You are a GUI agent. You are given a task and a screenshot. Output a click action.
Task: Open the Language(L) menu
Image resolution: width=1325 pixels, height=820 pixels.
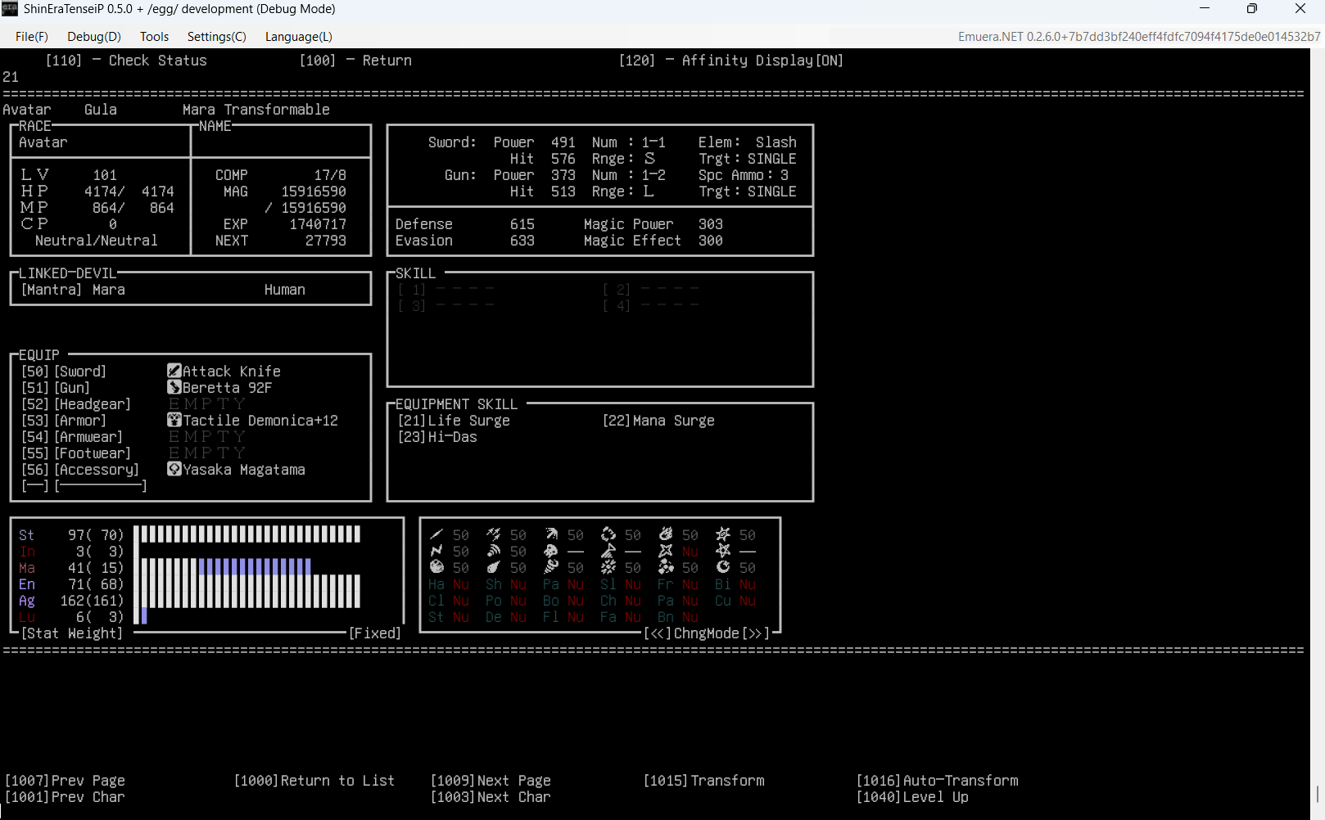point(298,37)
